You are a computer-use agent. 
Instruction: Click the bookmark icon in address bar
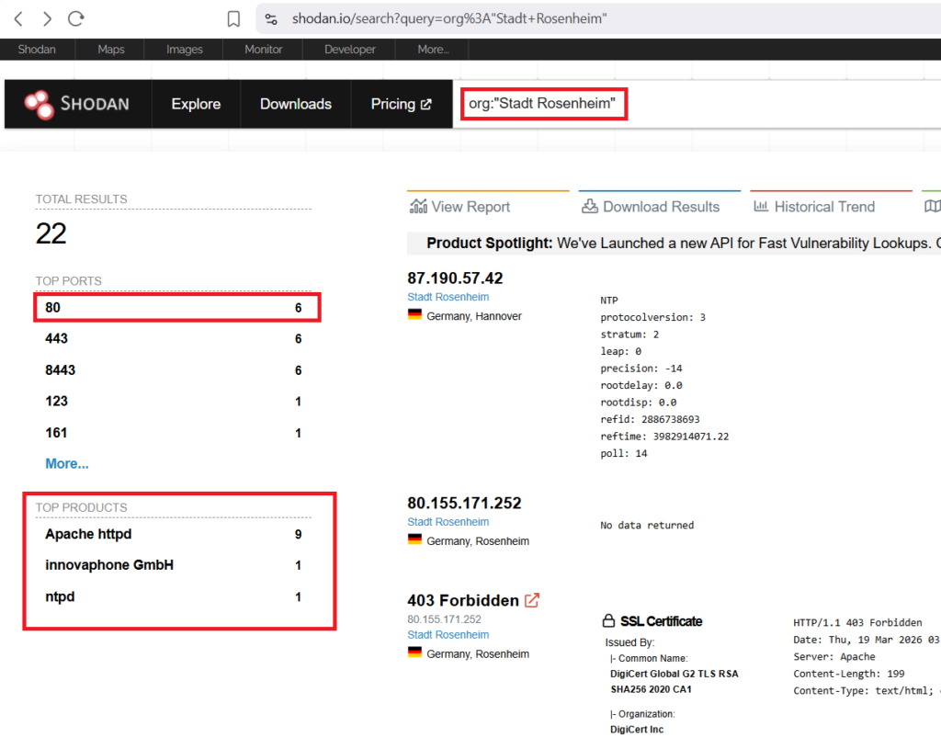click(x=233, y=19)
